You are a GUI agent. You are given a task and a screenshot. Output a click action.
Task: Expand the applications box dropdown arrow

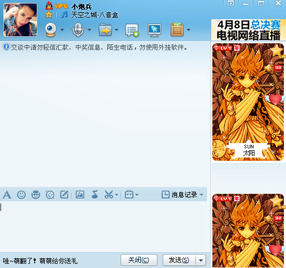[x=188, y=30]
